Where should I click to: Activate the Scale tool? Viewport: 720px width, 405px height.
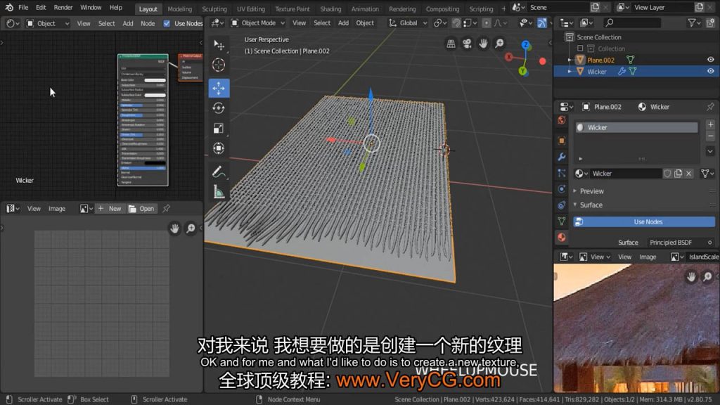(219, 128)
